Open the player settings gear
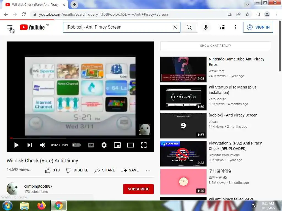This screenshot has width=282, height=211. point(104,145)
